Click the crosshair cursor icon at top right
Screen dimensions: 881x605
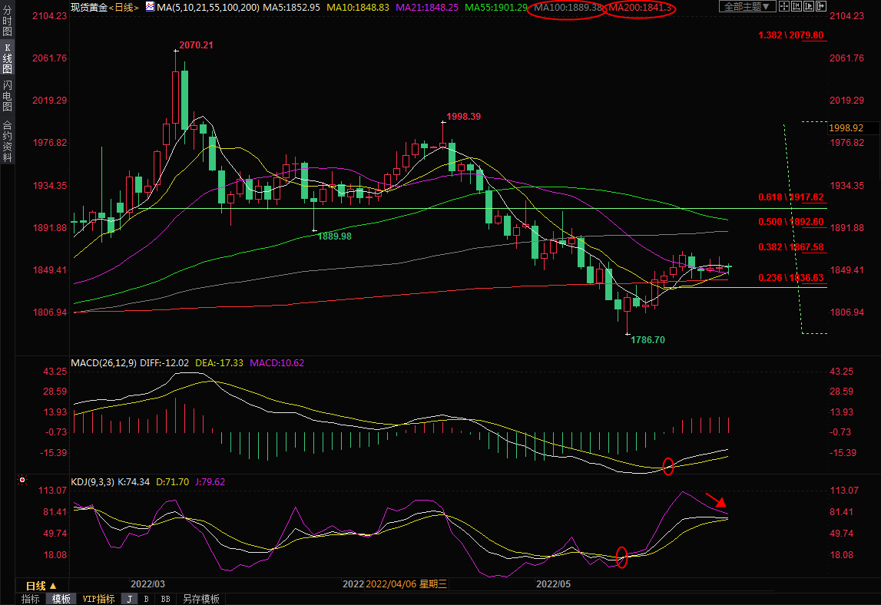[784, 6]
